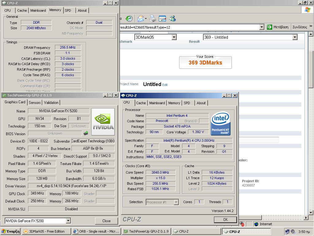Select Memory tab in front CPU-Z window
Viewport: 314px width, 236px height.
point(174,103)
